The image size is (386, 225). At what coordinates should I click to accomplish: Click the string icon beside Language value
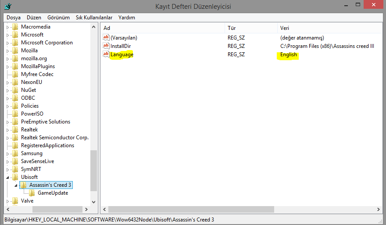click(x=106, y=54)
